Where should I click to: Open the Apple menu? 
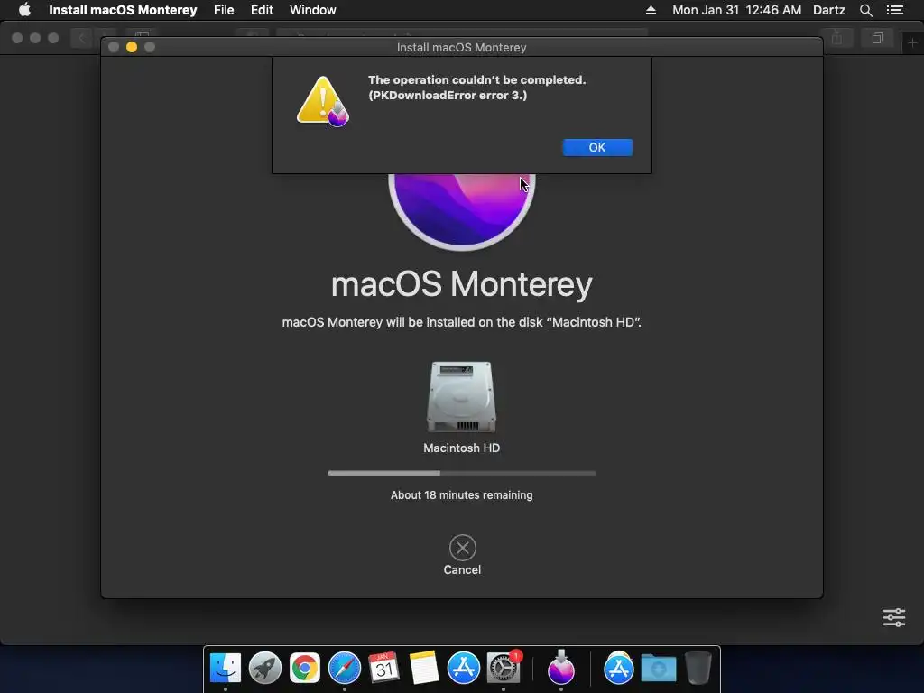(x=24, y=10)
